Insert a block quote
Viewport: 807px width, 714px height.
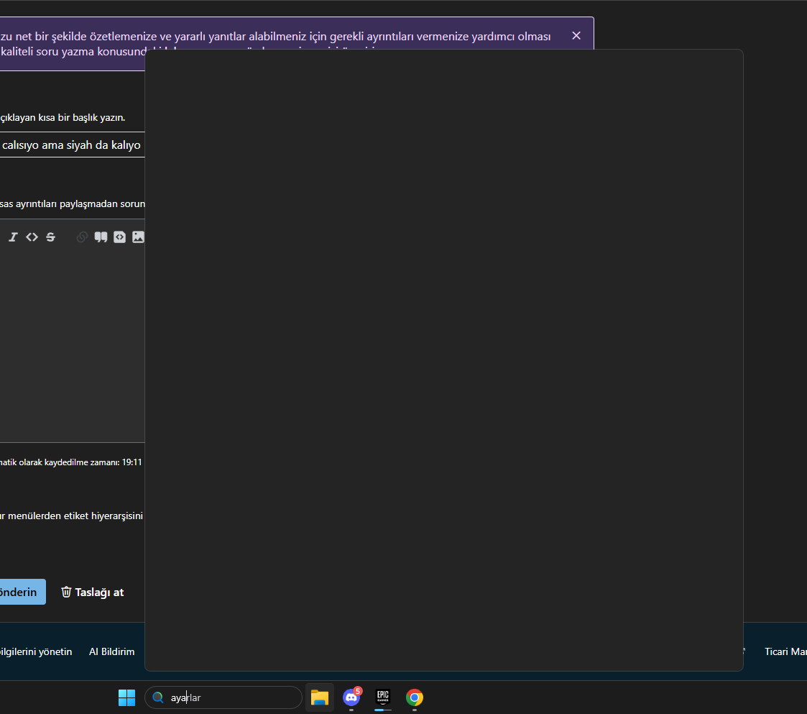point(101,237)
